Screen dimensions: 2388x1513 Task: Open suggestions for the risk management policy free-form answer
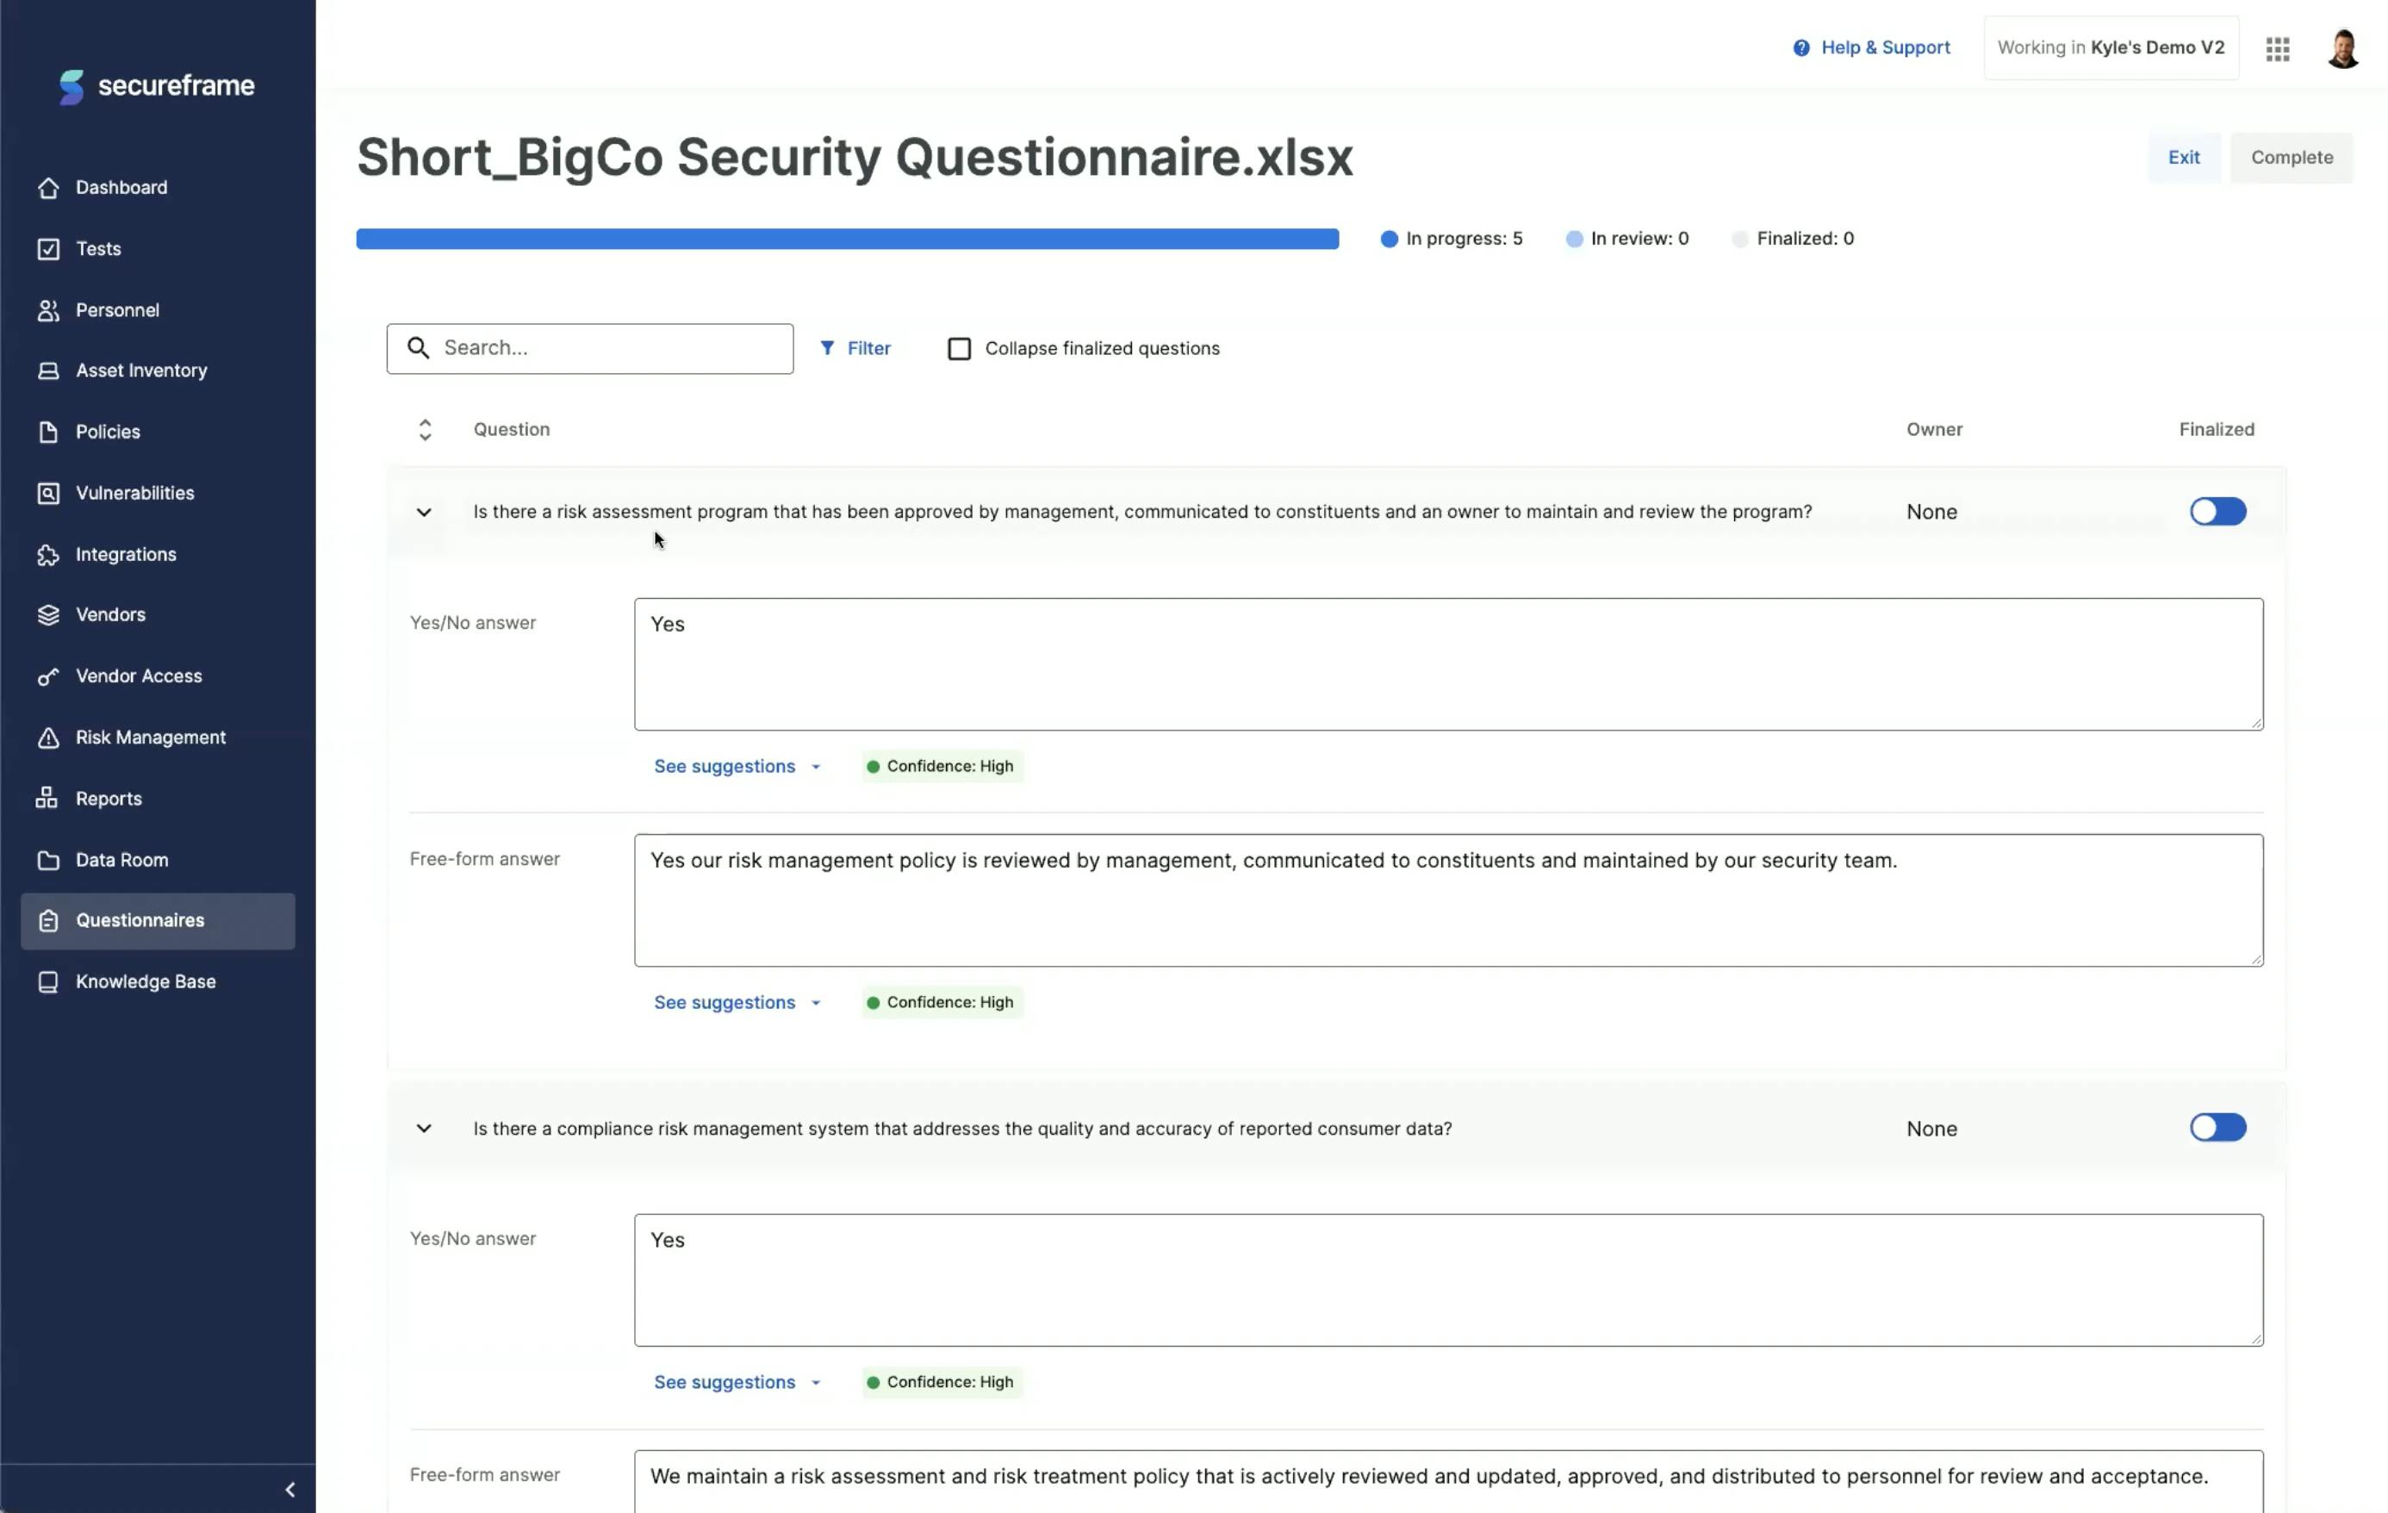point(737,1003)
